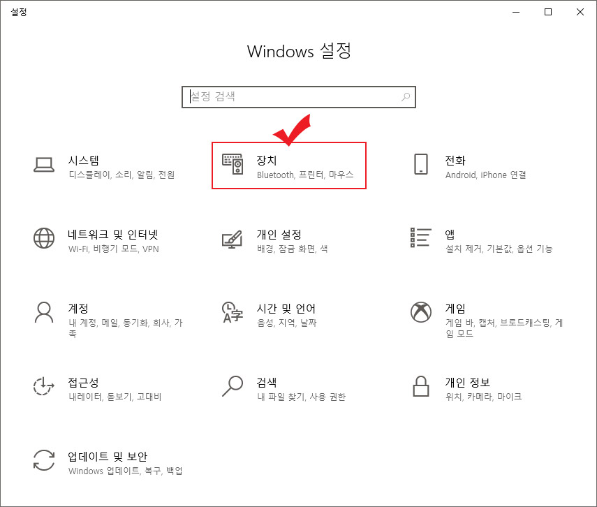Open the 시스템 category title

pyautogui.click(x=83, y=161)
